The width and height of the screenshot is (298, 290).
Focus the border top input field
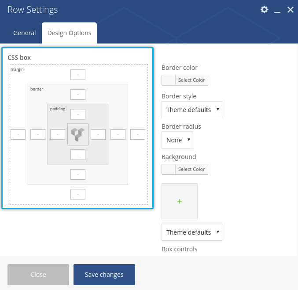point(78,94)
